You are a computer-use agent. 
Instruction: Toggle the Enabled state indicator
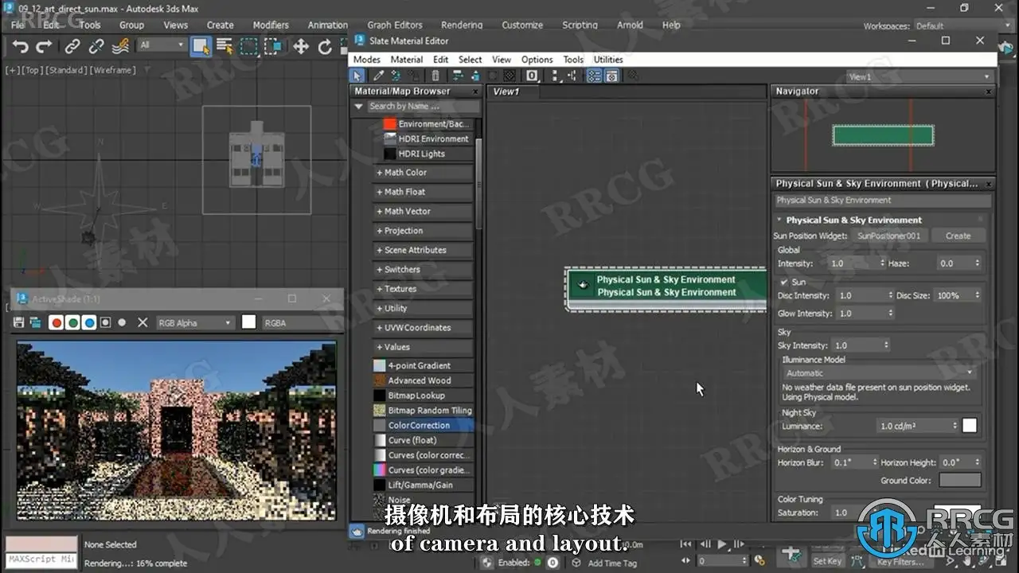tap(537, 563)
